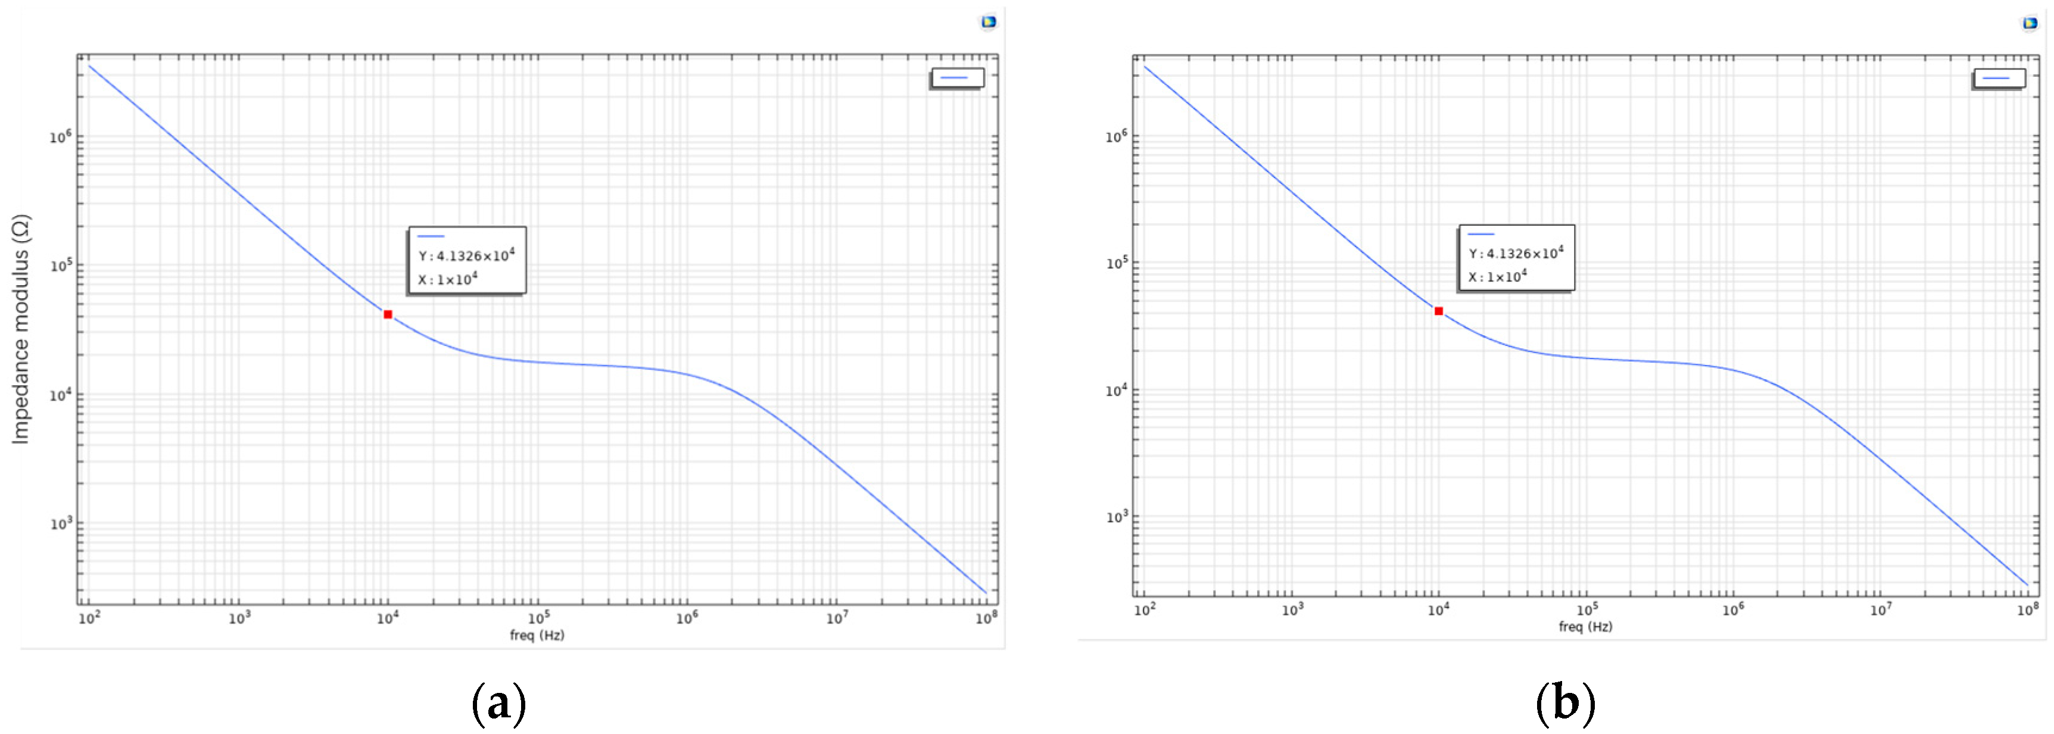The height and width of the screenshot is (734, 2054).
Task: Click the 'Impedance modulus (Ω)' axis label
Action: [21, 329]
